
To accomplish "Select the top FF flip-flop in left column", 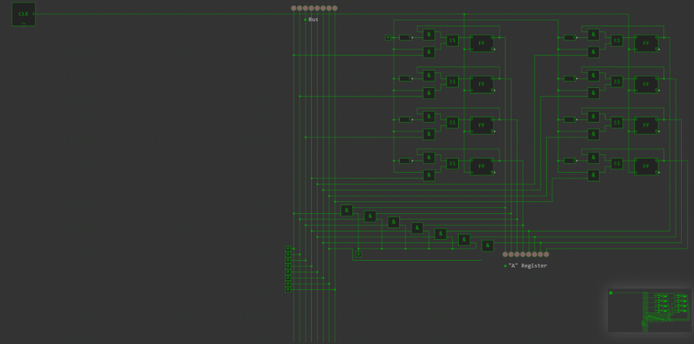I will pyautogui.click(x=482, y=43).
